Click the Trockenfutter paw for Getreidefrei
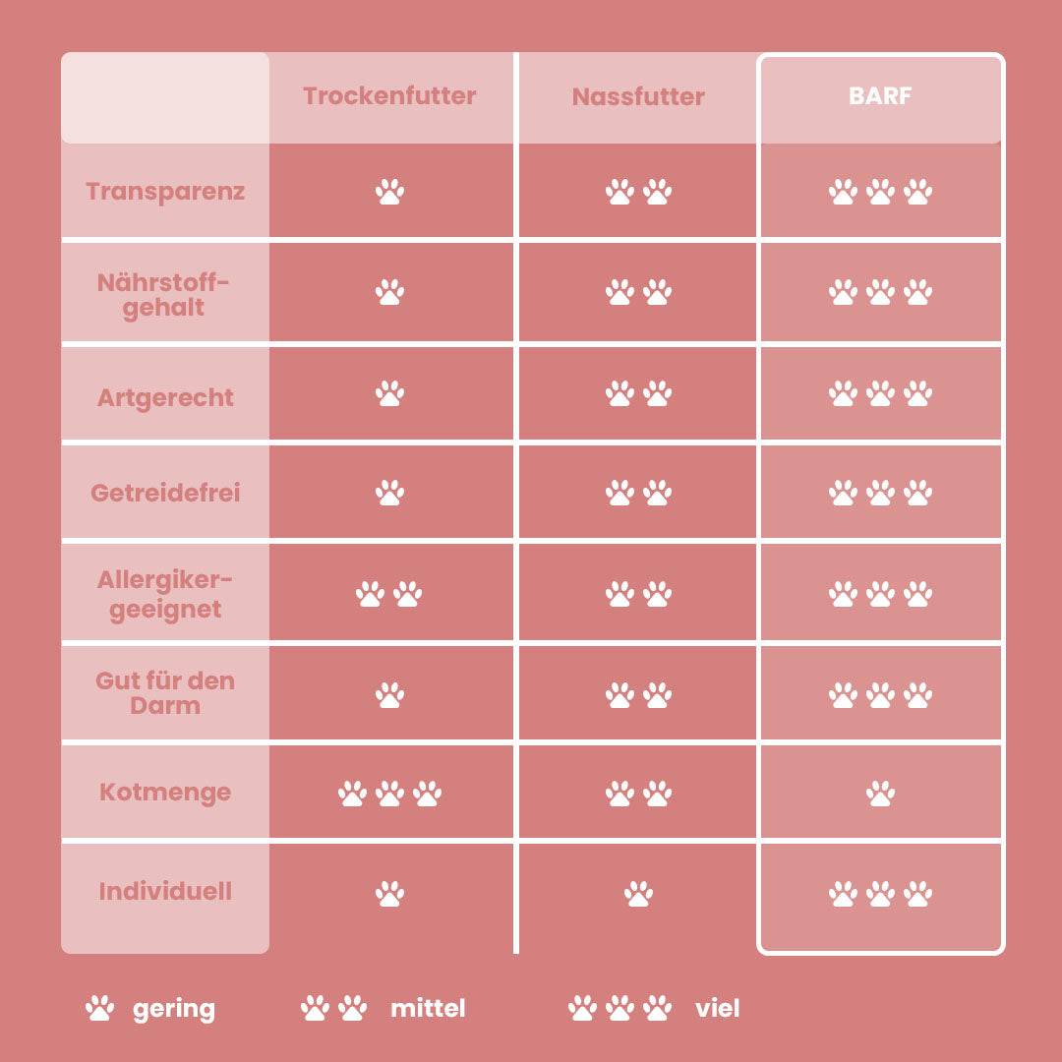The image size is (1062, 1062). pos(390,493)
